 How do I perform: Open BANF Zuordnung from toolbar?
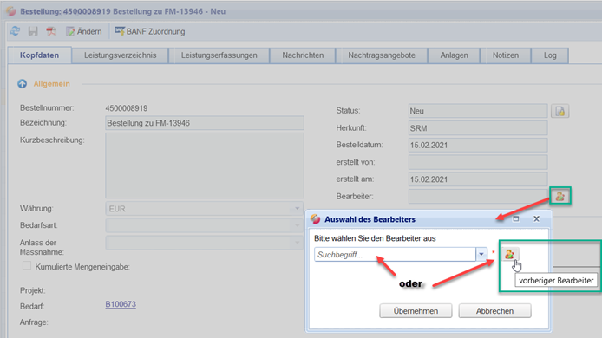click(150, 31)
